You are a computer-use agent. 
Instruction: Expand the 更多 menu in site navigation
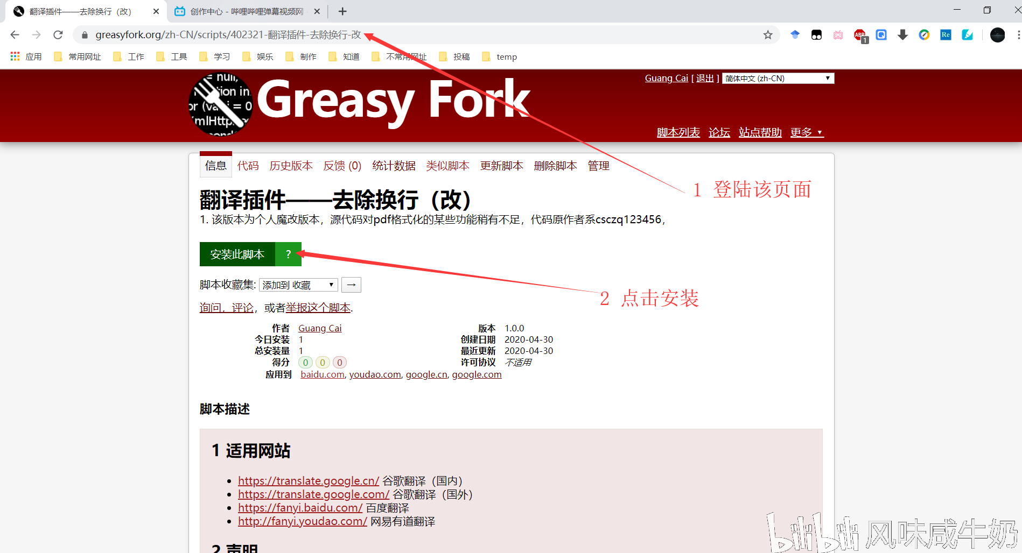coord(807,132)
